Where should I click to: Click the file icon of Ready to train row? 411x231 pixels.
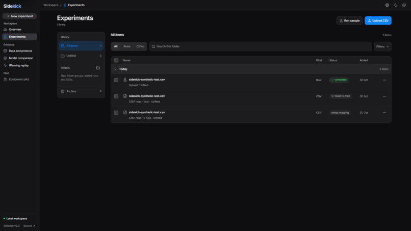[125, 96]
